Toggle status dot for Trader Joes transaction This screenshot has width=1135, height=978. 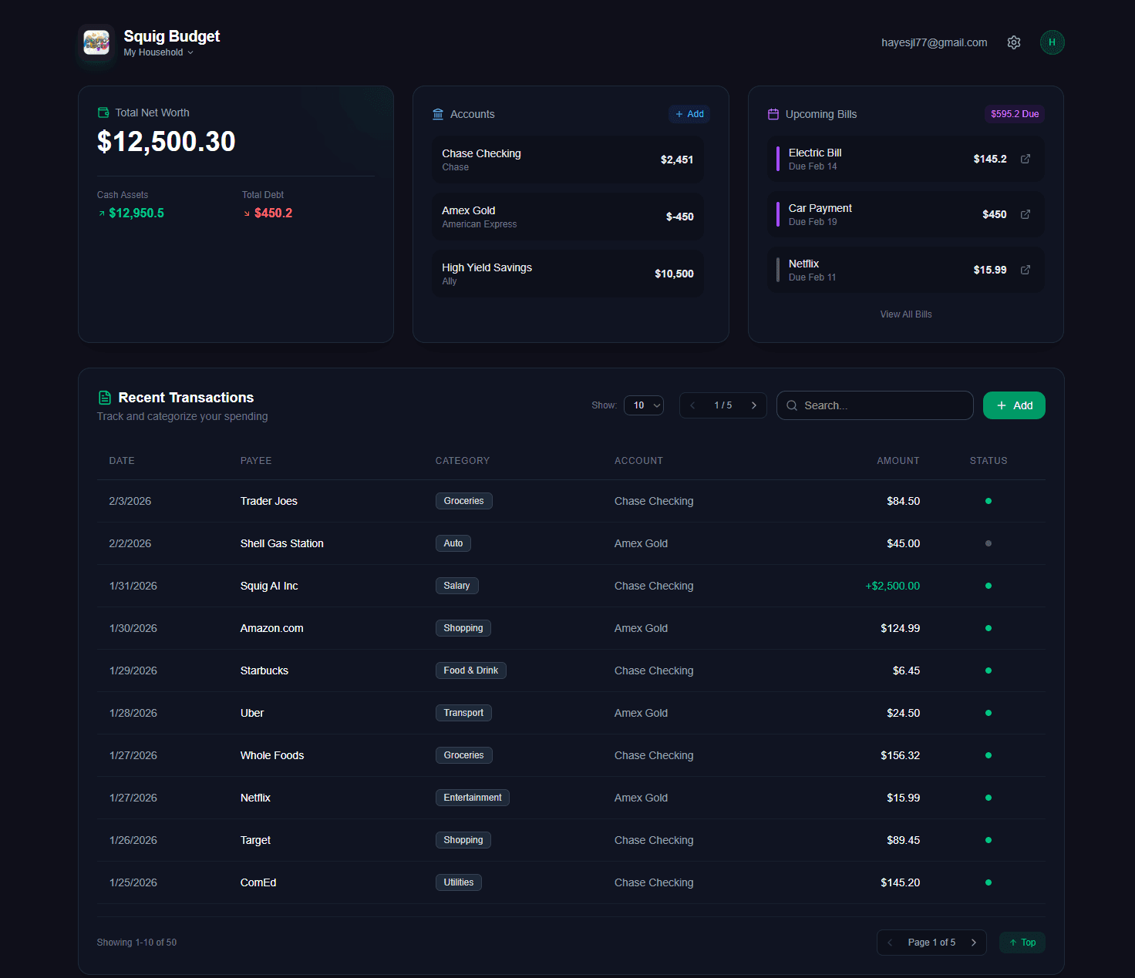(988, 501)
